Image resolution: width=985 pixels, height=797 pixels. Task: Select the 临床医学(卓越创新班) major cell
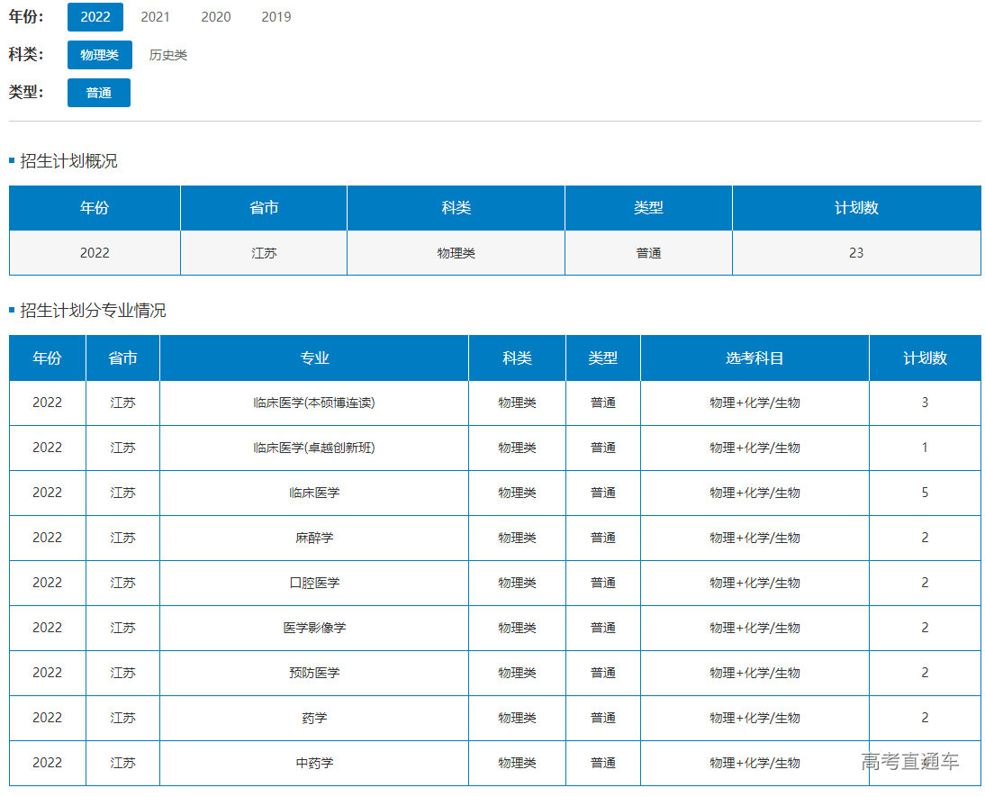pyautogui.click(x=314, y=448)
